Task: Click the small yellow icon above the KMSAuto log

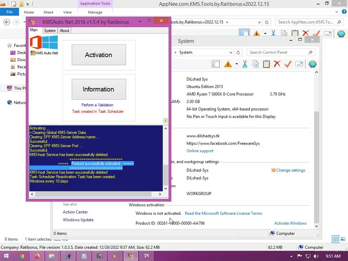Action: [166, 121]
